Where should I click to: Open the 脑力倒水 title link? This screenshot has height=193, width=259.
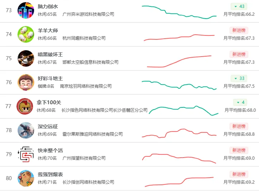click(x=48, y=6)
